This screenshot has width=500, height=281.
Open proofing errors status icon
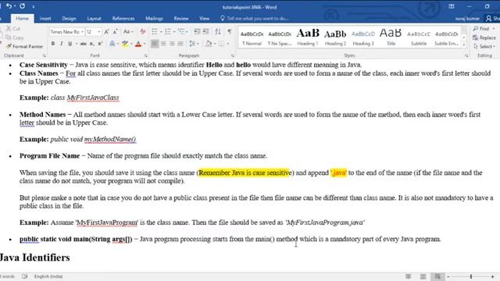tap(24, 276)
